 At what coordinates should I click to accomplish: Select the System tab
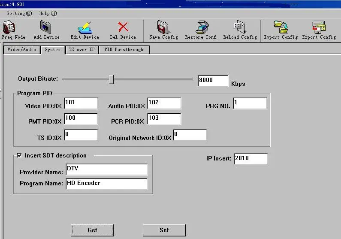click(x=53, y=50)
